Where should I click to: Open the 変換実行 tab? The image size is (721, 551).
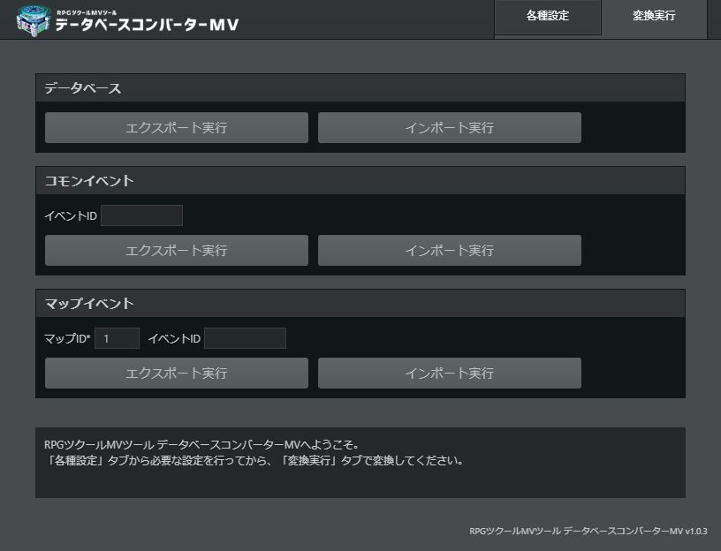654,17
